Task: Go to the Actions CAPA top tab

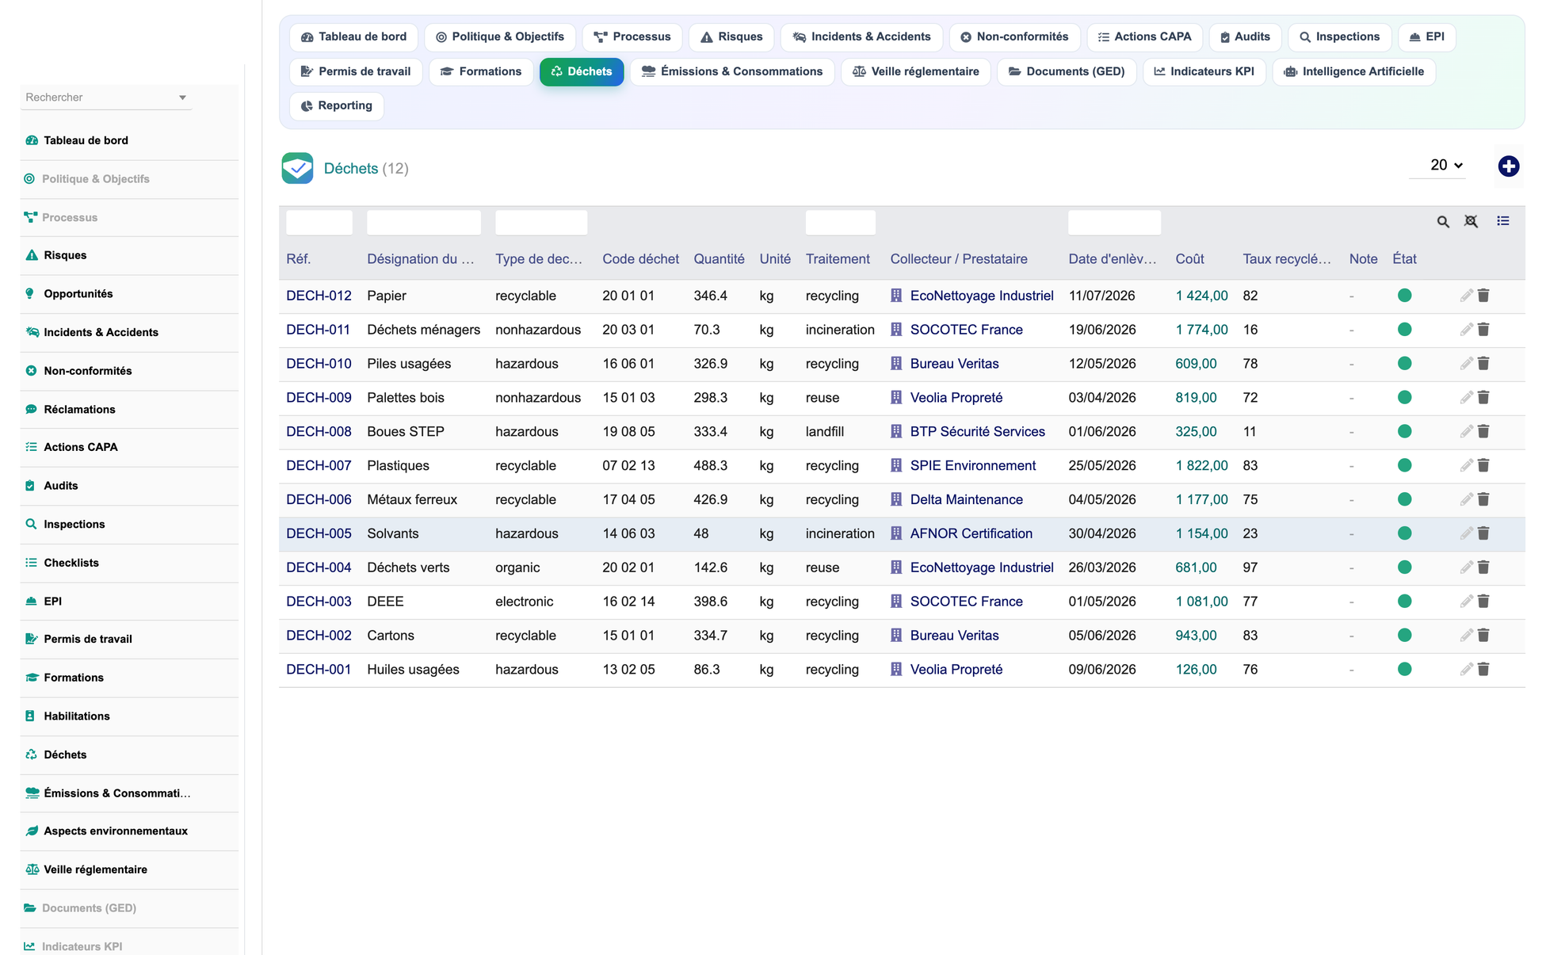Action: pos(1144,37)
